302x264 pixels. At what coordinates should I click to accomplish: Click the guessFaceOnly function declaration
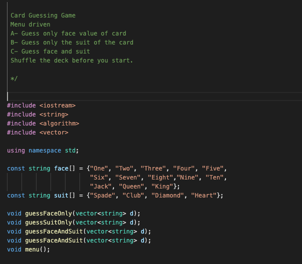(x=74, y=213)
